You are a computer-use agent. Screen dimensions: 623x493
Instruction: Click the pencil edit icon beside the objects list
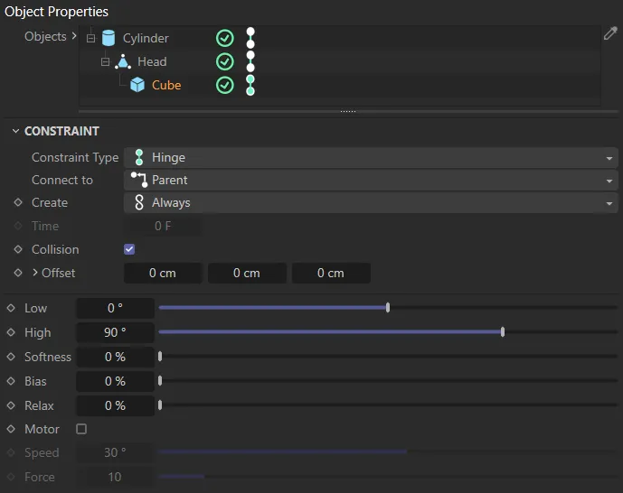(610, 34)
